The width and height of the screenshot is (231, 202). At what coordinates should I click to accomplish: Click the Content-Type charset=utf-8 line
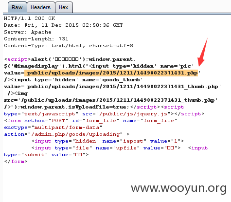click(x=69, y=46)
